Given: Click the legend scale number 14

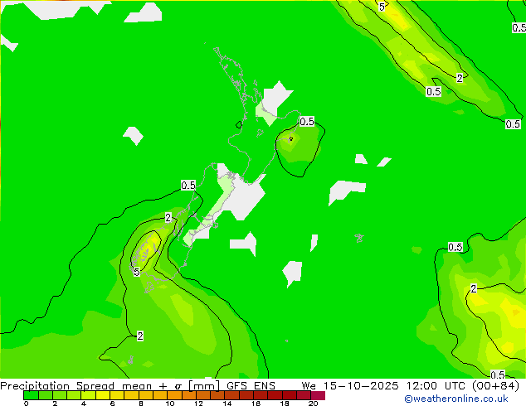Looking at the screenshot, I should pyautogui.click(x=227, y=404).
